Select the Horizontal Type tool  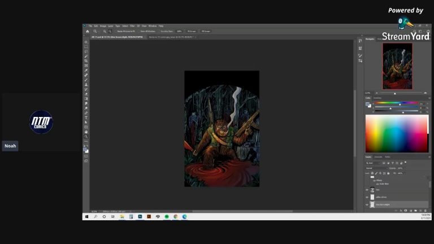(x=86, y=117)
